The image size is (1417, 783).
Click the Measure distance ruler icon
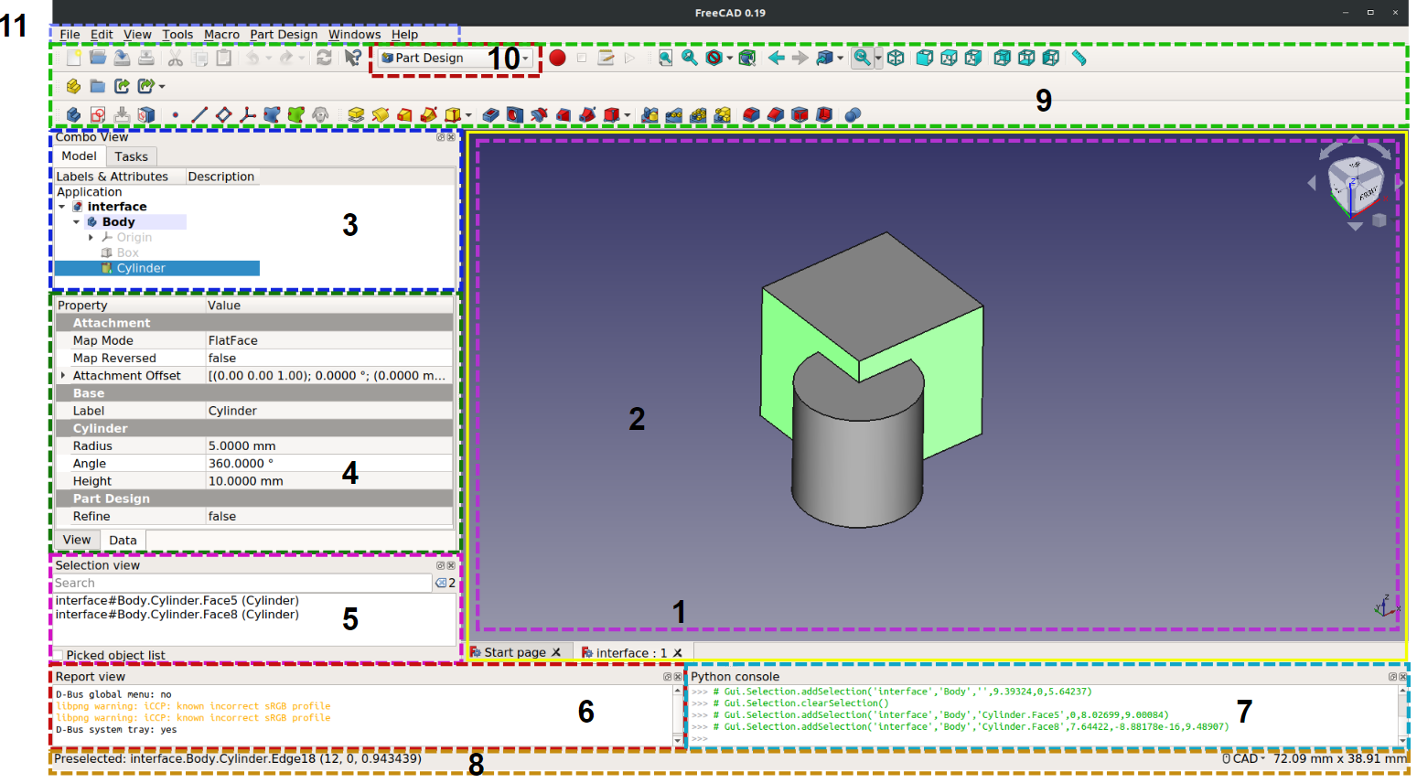1079,58
